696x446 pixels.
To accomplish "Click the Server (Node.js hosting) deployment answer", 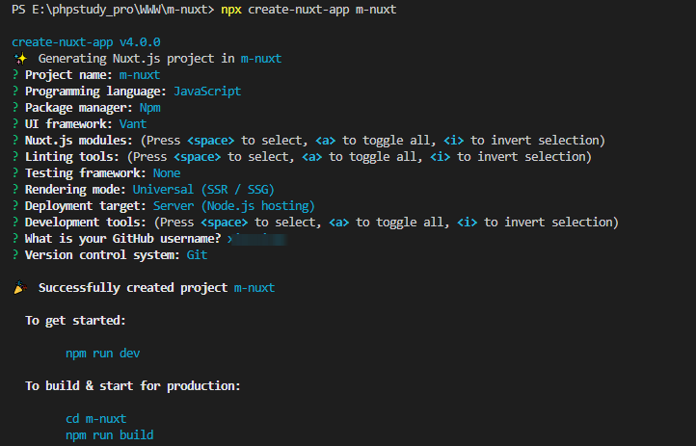I will click(x=233, y=206).
